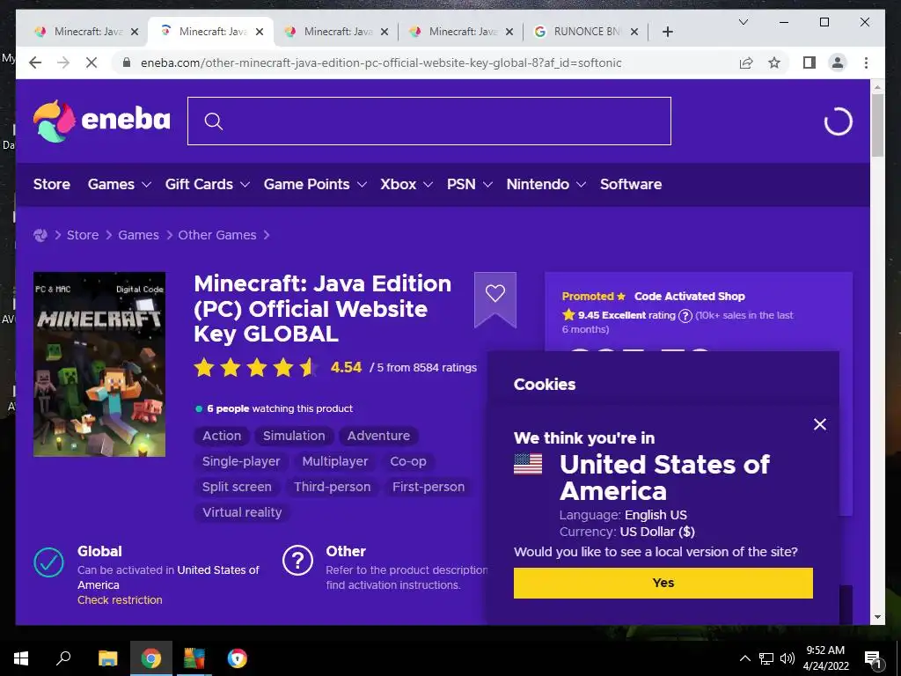This screenshot has height=676, width=901.
Task: Select the Adventure tag
Action: pyautogui.click(x=378, y=437)
